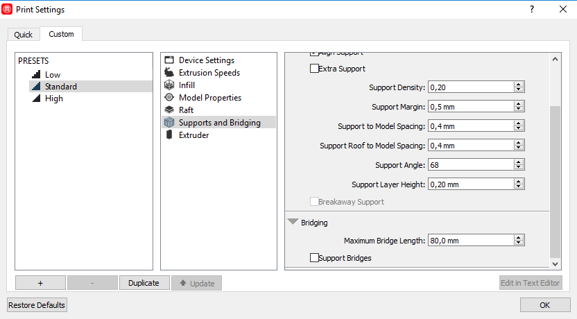
Task: Enable the Extra Support checkbox
Action: (314, 69)
